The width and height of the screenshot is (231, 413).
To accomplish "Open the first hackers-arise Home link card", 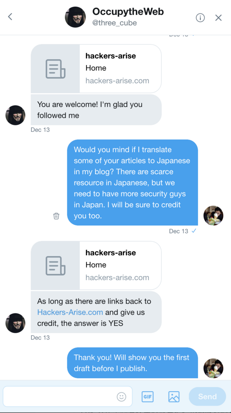I will click(x=96, y=69).
